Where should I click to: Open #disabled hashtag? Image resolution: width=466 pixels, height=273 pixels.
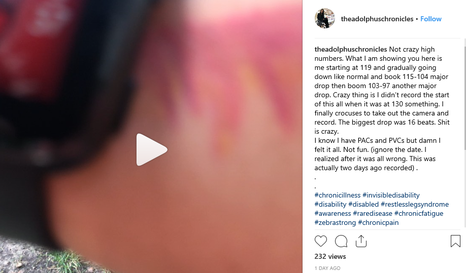(x=363, y=204)
